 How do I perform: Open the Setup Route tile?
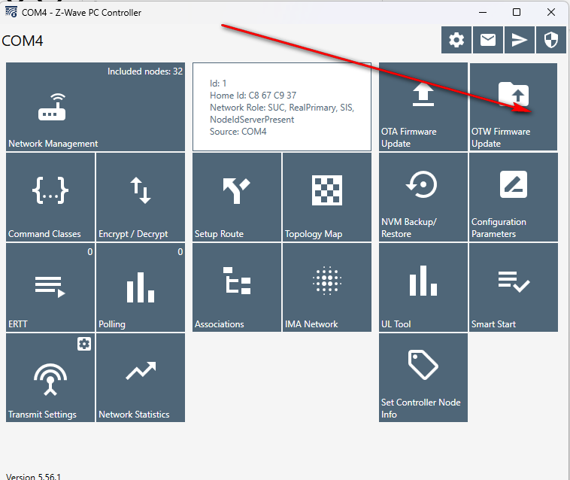tap(237, 197)
